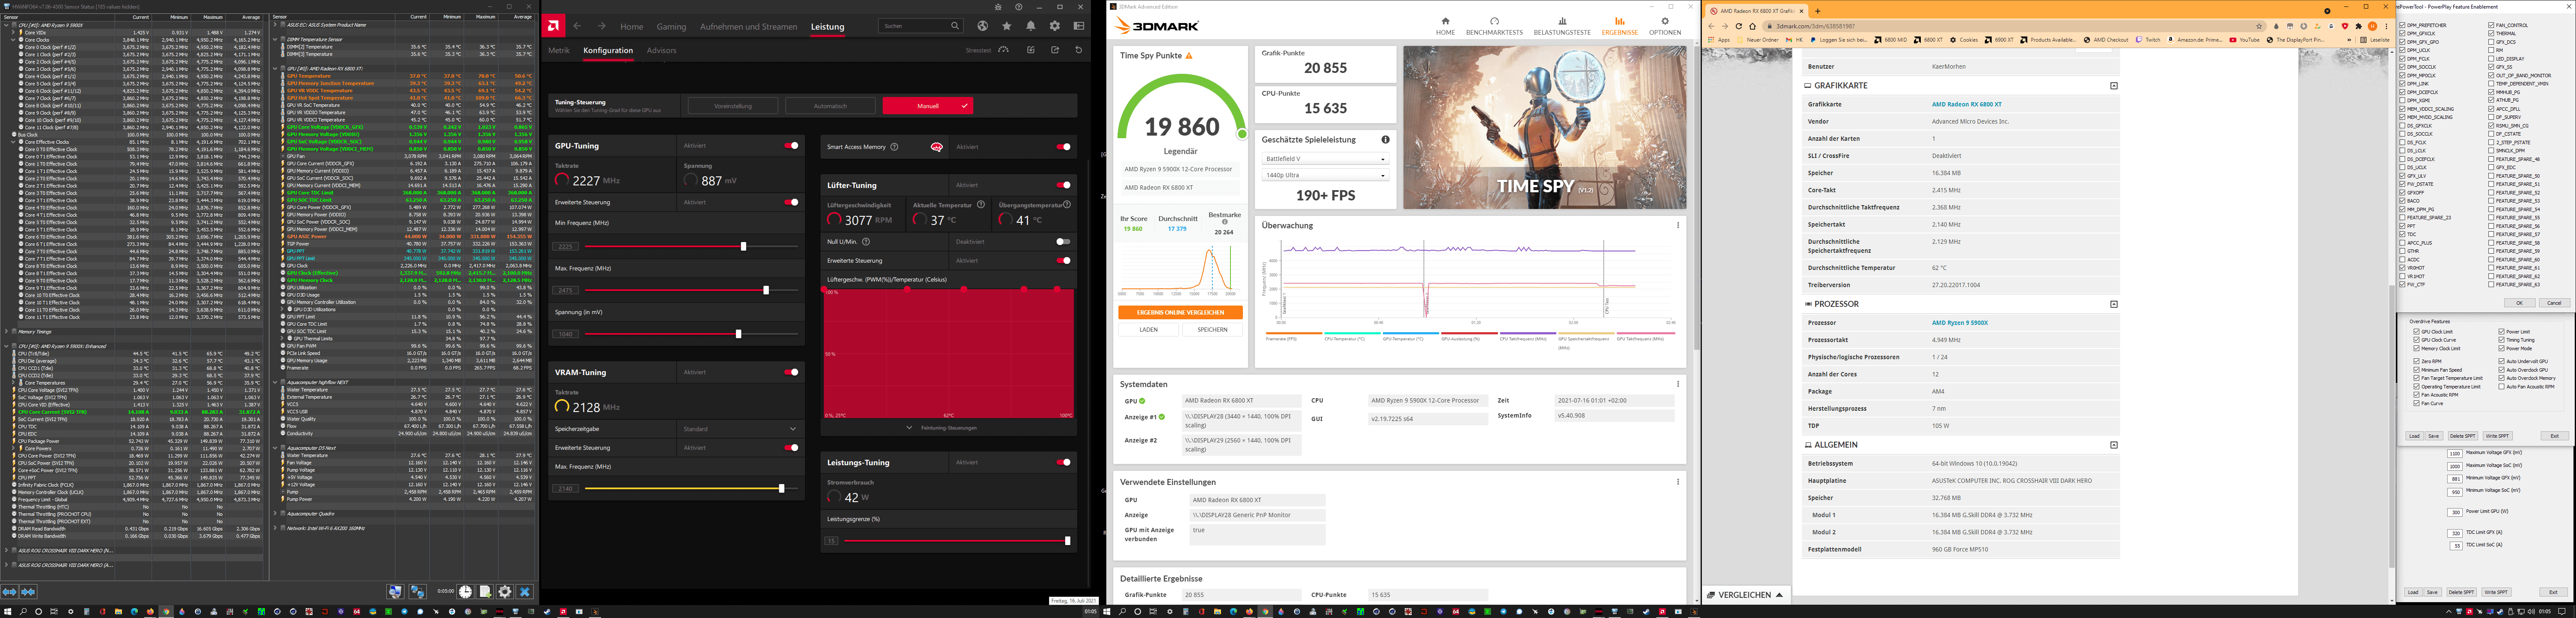Image resolution: width=2576 pixels, height=618 pixels.
Task: Open Radeon favorites star icon
Action: [1007, 26]
